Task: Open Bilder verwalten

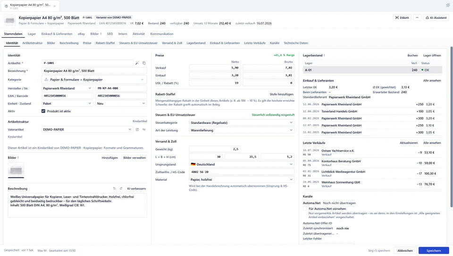Action: (x=134, y=158)
